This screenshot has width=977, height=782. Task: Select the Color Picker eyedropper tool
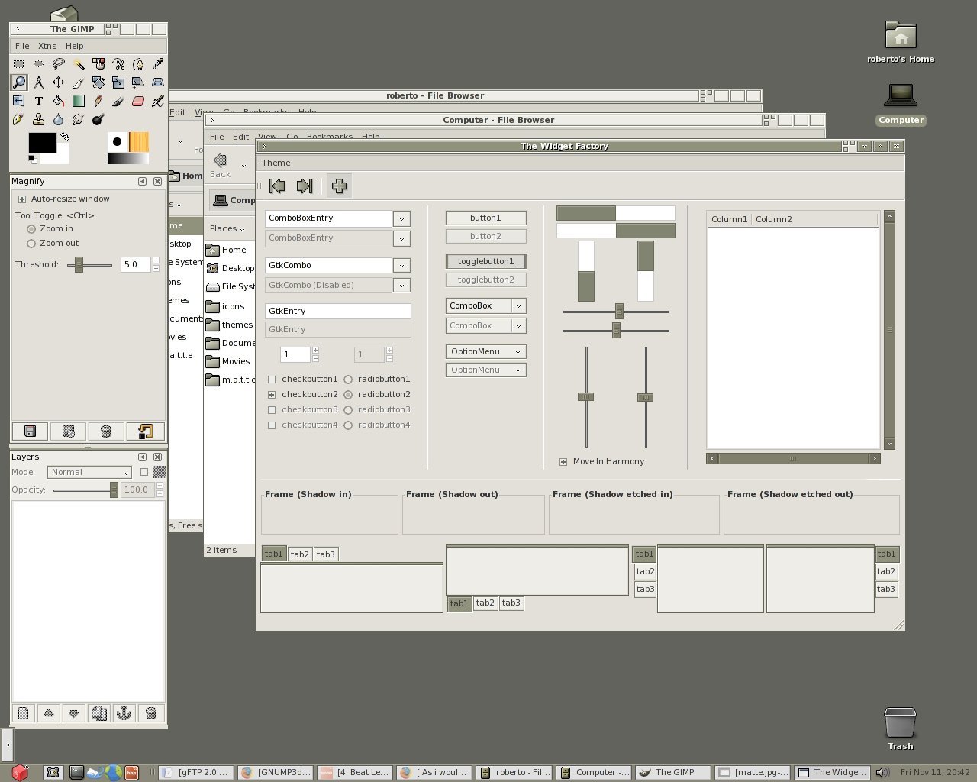tap(158, 64)
